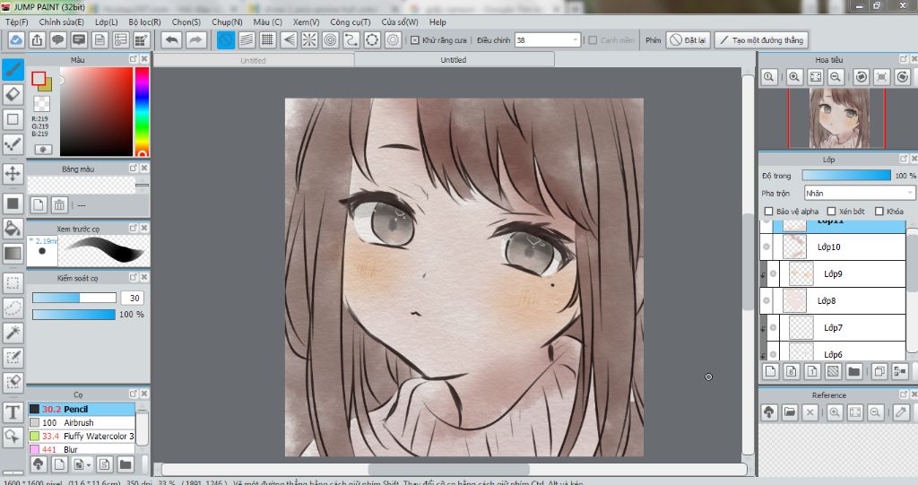The width and height of the screenshot is (918, 485).
Task: Select the Magic Wand tool
Action: [13, 333]
